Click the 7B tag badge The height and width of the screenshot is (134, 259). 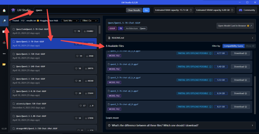coord(121,28)
